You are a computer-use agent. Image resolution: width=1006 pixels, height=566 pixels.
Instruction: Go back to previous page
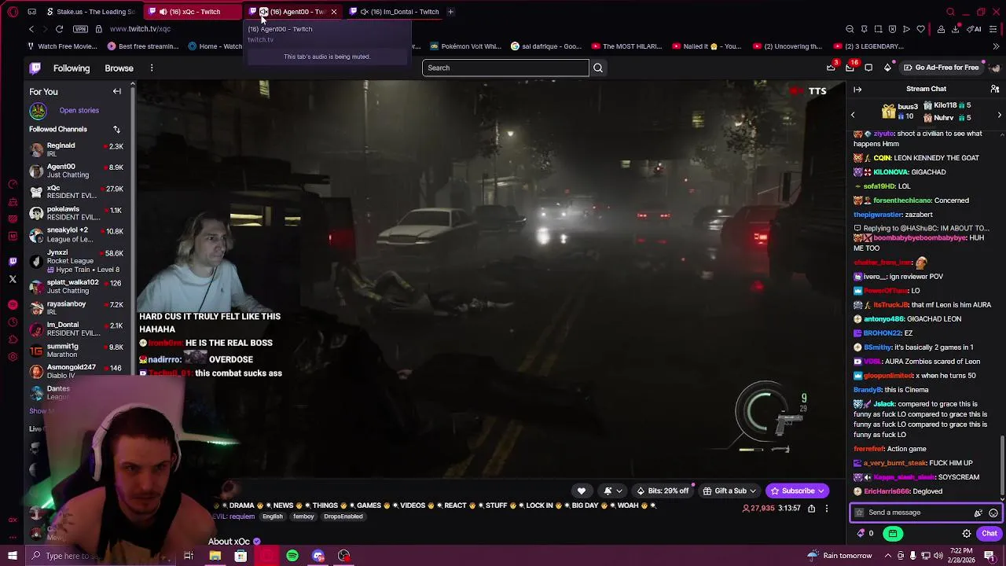31,29
